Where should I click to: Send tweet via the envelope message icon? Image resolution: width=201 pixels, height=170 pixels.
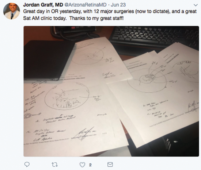tap(110, 165)
